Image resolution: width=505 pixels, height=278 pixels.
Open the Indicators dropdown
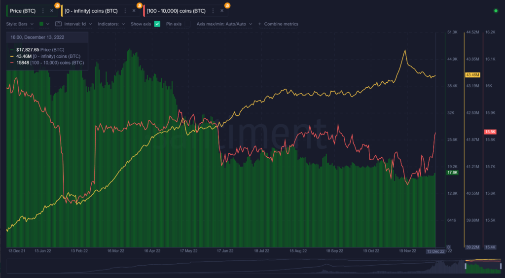coord(111,24)
